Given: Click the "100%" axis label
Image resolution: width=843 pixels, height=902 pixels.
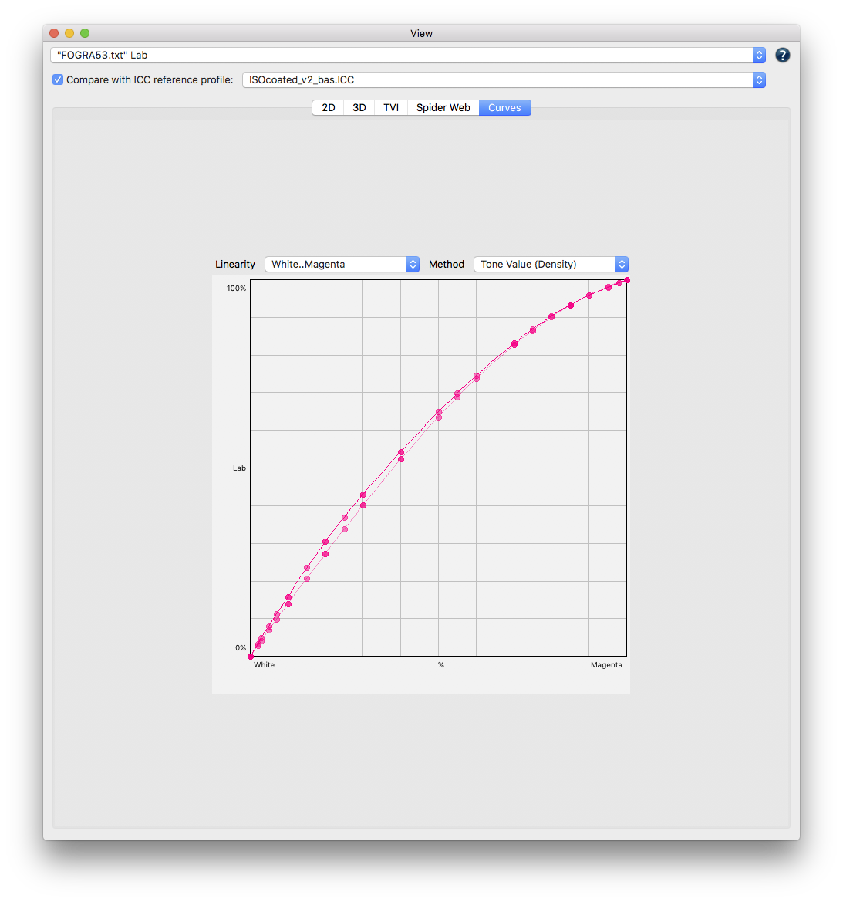Looking at the screenshot, I should click(x=236, y=289).
